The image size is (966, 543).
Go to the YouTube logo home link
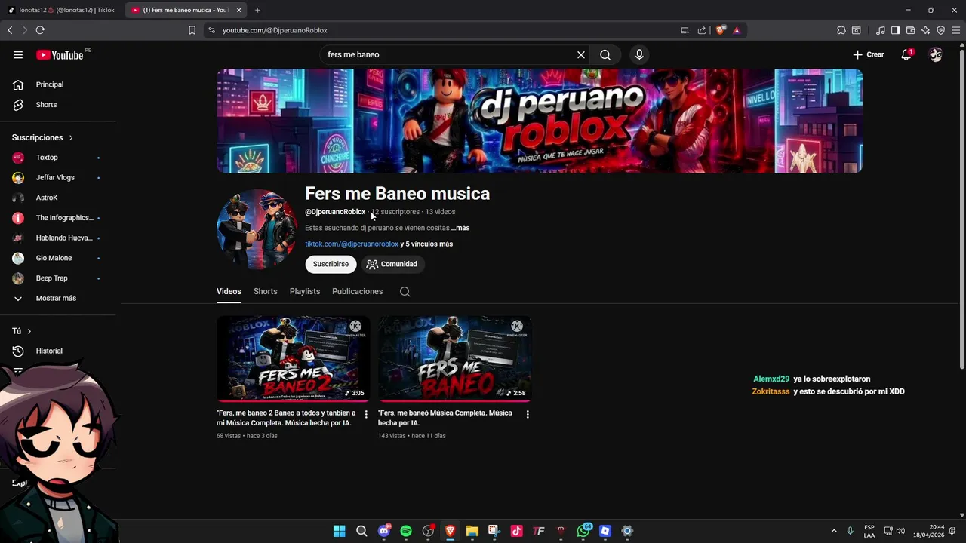click(x=60, y=55)
